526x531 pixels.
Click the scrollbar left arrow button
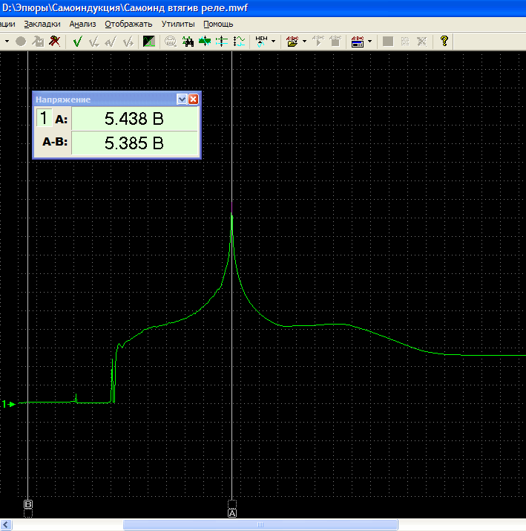click(6, 524)
